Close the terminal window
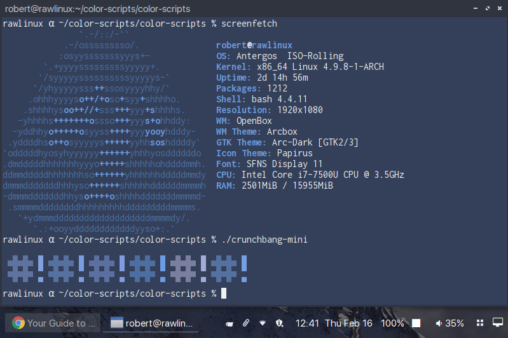The image size is (508, 338). coord(500,8)
